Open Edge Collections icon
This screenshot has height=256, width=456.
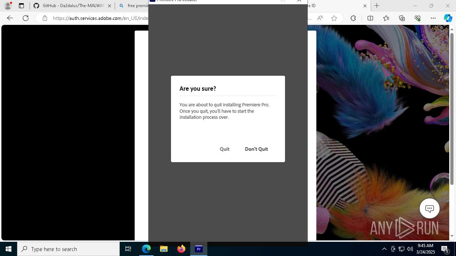pyautogui.click(x=402, y=18)
